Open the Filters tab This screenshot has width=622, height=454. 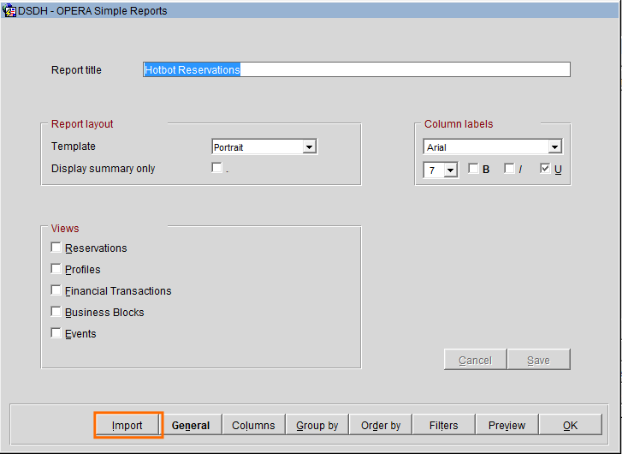[443, 425]
